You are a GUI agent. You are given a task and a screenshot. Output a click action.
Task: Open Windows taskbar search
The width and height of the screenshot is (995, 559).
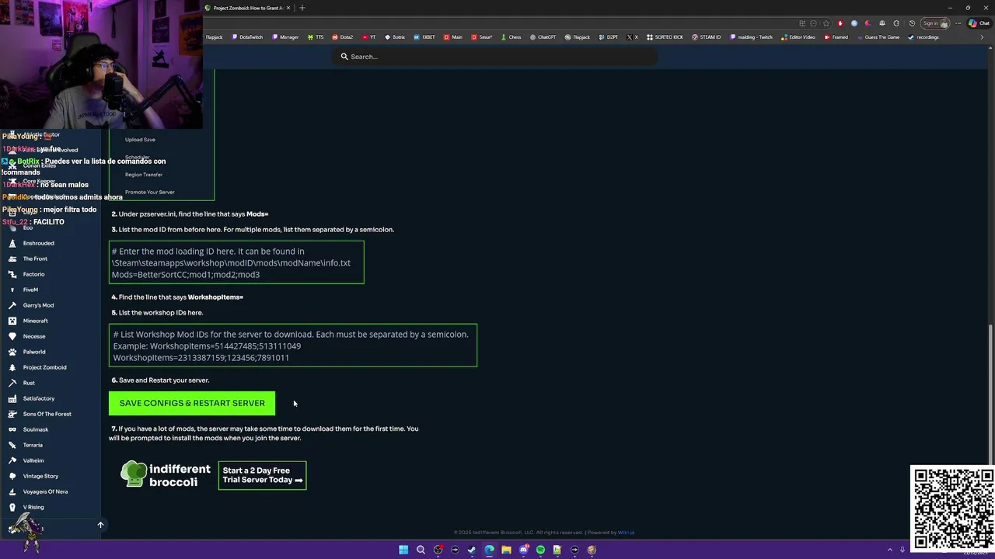click(x=421, y=550)
